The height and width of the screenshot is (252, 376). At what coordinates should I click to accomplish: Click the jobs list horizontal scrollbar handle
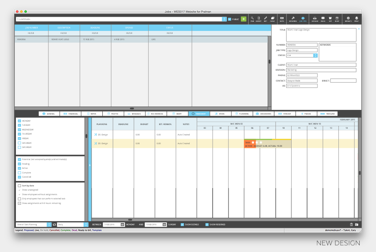(132, 108)
